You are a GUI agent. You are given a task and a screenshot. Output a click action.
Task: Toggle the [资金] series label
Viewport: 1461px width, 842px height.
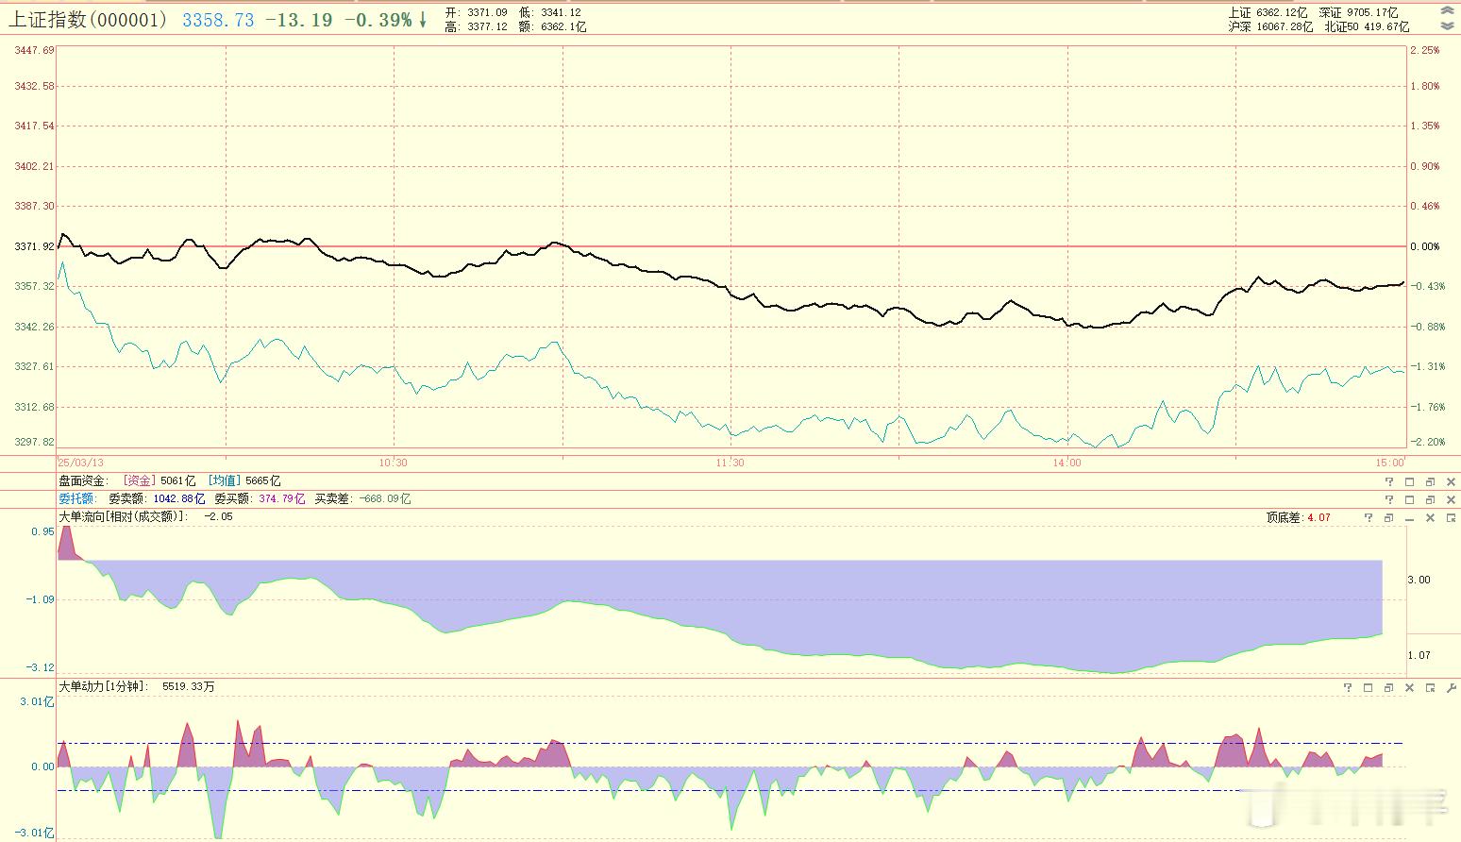pyautogui.click(x=138, y=481)
